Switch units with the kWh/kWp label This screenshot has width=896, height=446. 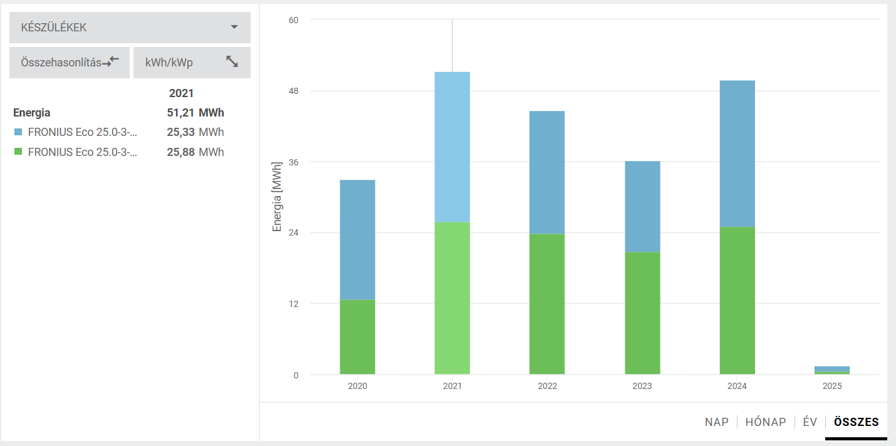pyautogui.click(x=169, y=63)
